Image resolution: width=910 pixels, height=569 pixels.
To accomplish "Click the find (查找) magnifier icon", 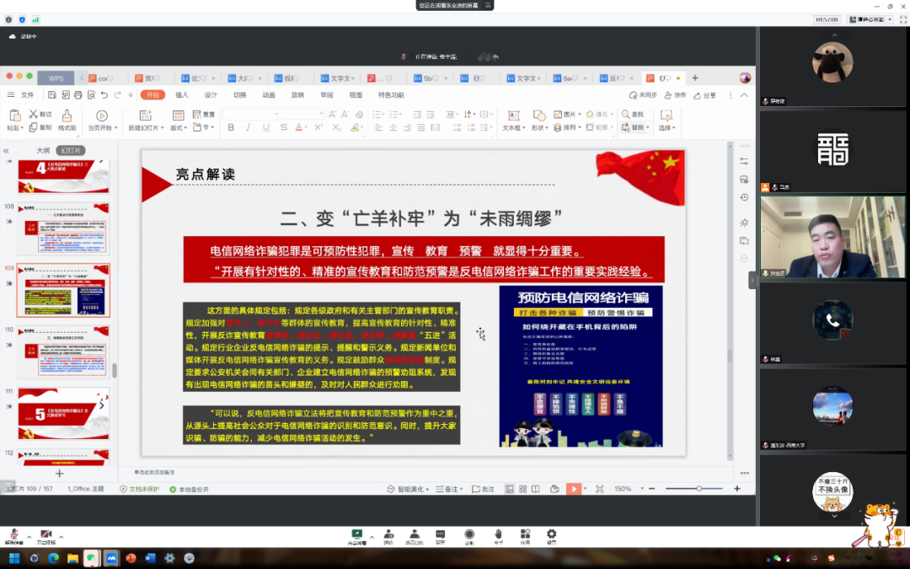I will click(x=627, y=114).
